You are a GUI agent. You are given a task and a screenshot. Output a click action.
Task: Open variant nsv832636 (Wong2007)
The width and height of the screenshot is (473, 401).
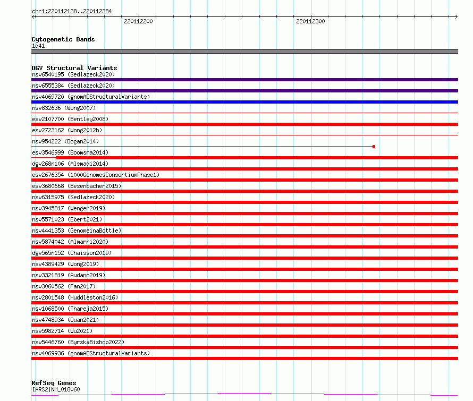[x=64, y=108]
